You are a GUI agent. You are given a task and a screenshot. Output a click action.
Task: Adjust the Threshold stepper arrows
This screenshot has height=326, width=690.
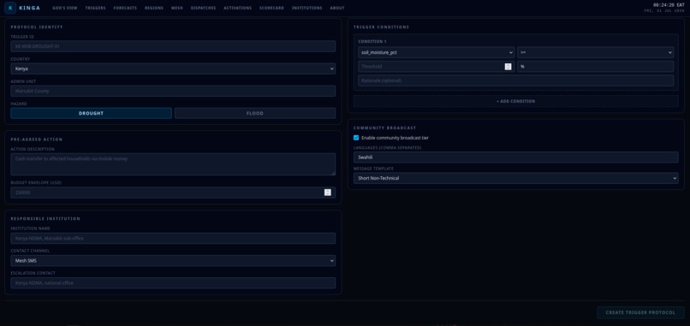[x=509, y=67]
